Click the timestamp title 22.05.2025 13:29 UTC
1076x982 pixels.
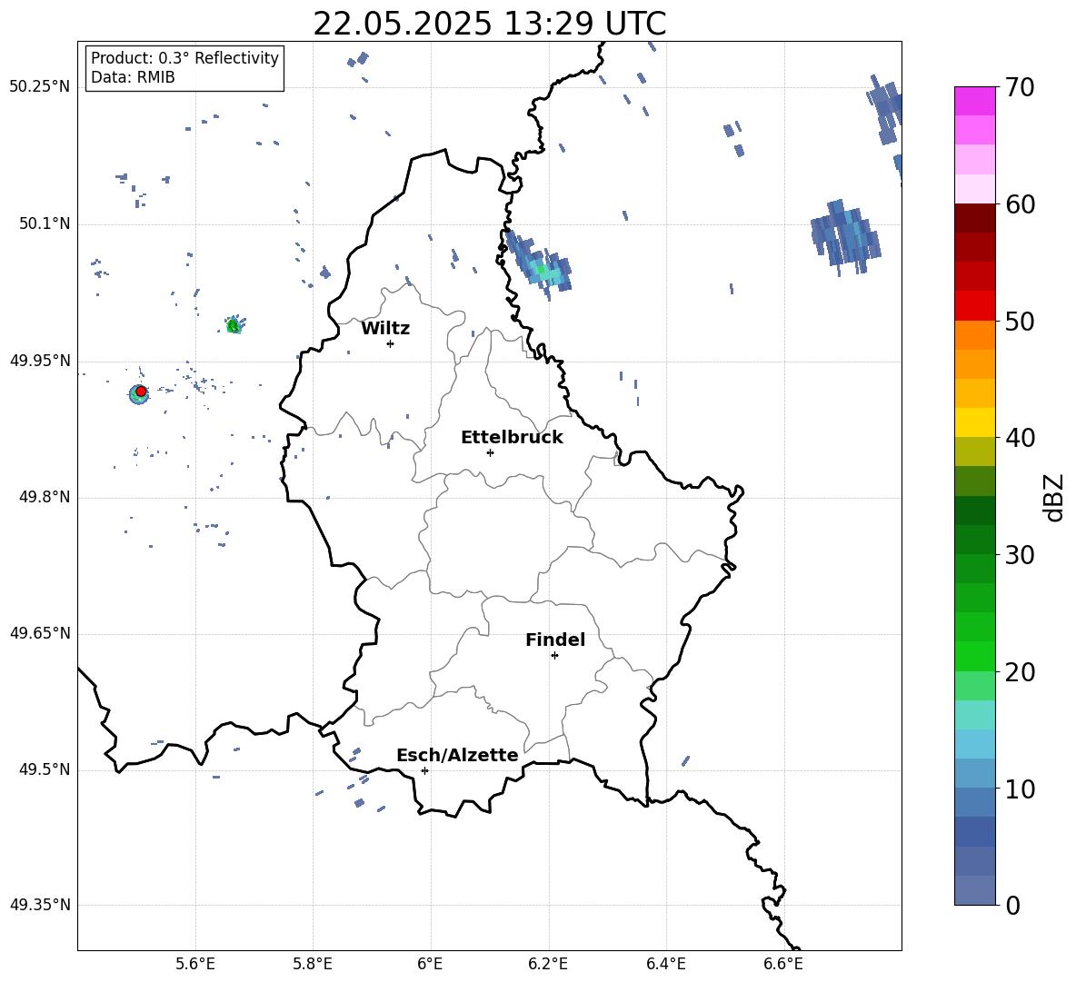489,24
